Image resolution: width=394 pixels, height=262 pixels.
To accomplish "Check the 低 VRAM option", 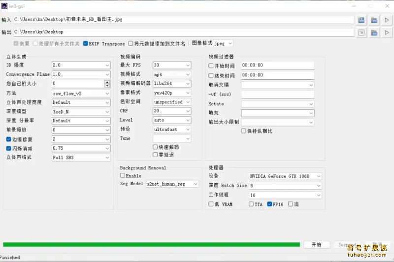I will tap(211, 204).
